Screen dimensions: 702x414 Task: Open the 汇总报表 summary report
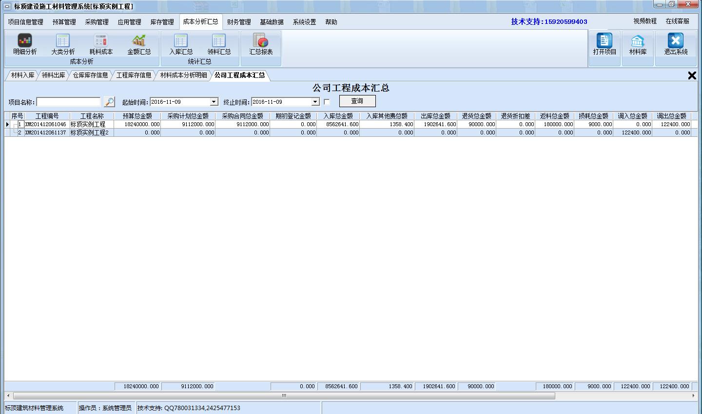(x=261, y=46)
